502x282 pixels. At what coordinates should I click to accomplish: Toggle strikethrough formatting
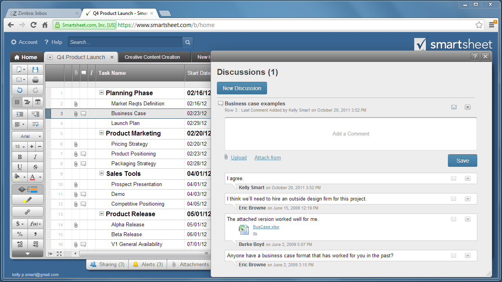click(x=35, y=167)
